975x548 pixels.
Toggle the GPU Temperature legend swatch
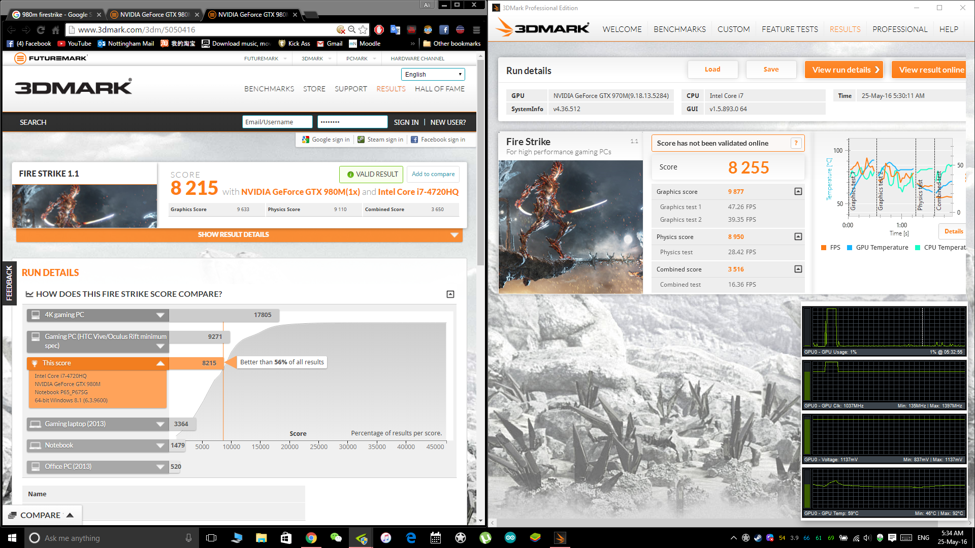pos(850,248)
